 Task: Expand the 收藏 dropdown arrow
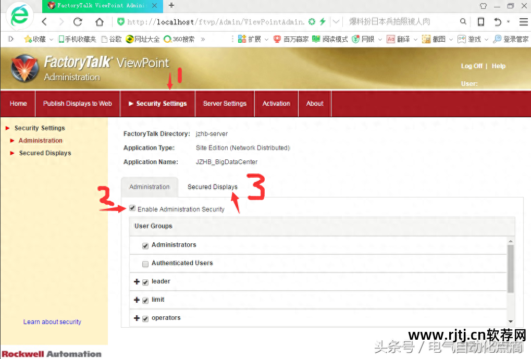coord(51,40)
